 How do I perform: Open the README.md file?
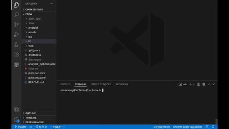point(39,82)
